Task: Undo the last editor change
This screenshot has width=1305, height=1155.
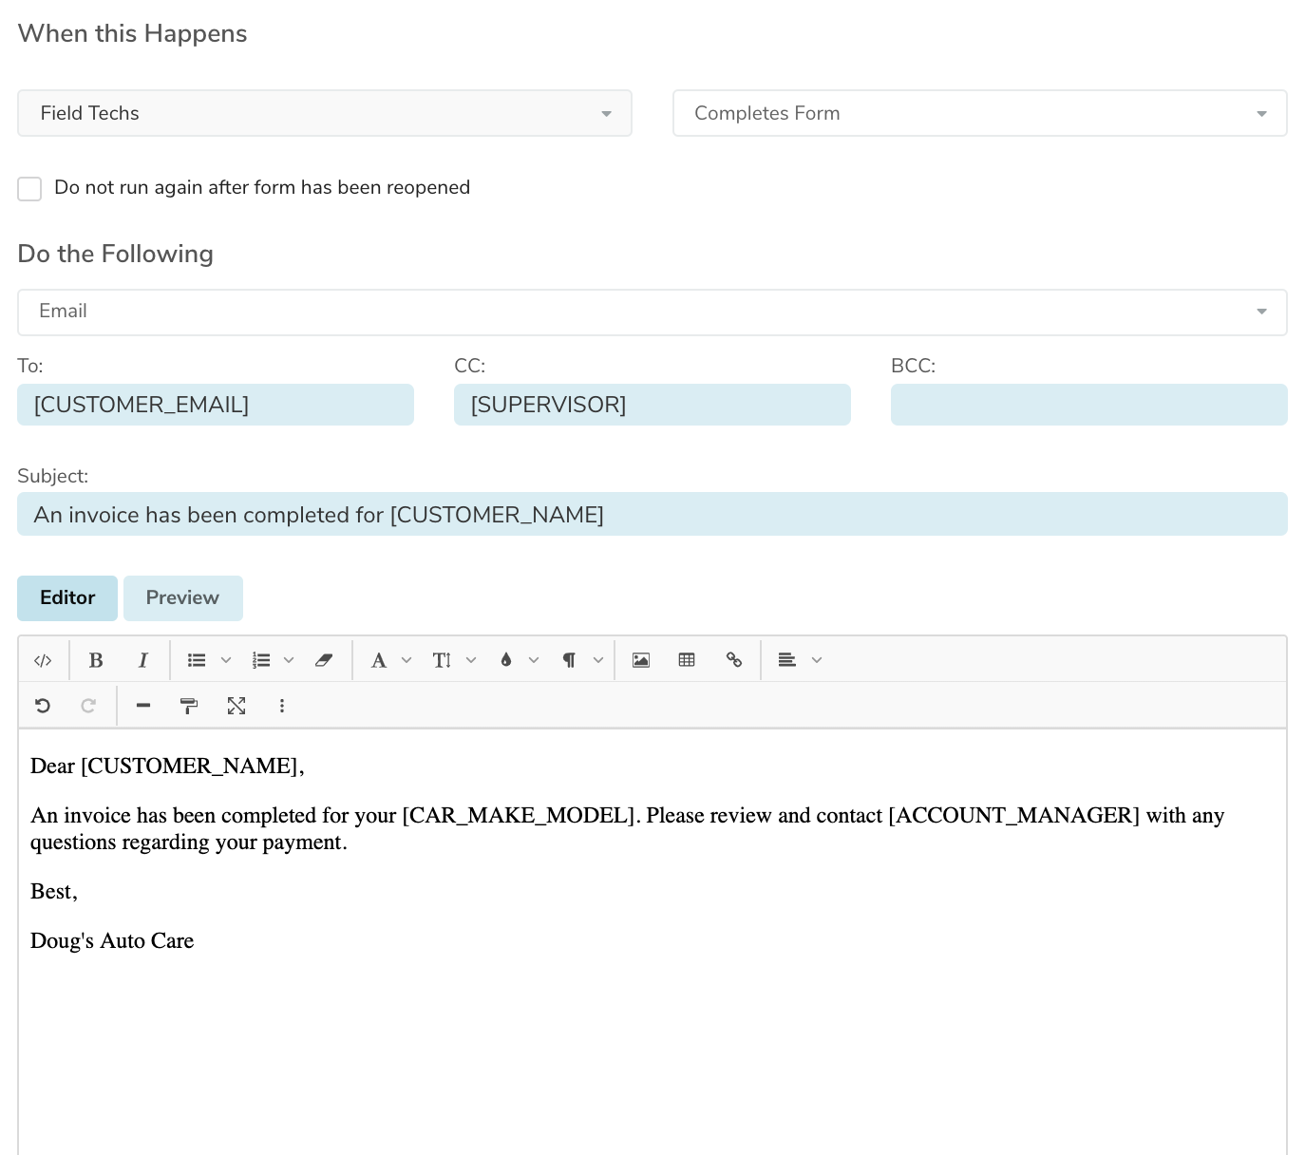Action: point(43,705)
